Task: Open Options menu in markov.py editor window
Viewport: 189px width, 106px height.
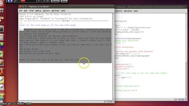Action: [x=119, y=11]
